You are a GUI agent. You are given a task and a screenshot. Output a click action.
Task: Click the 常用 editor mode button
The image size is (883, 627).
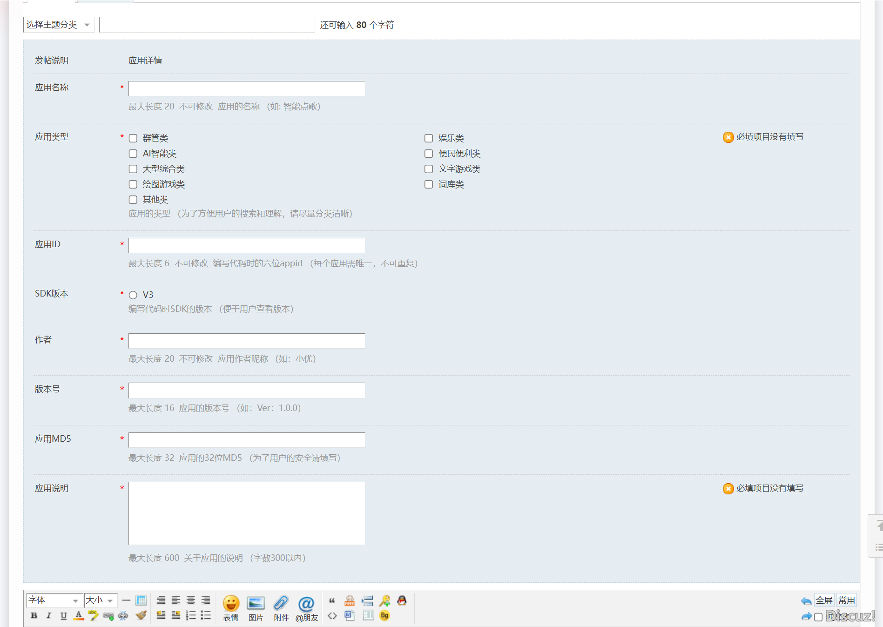click(x=846, y=600)
